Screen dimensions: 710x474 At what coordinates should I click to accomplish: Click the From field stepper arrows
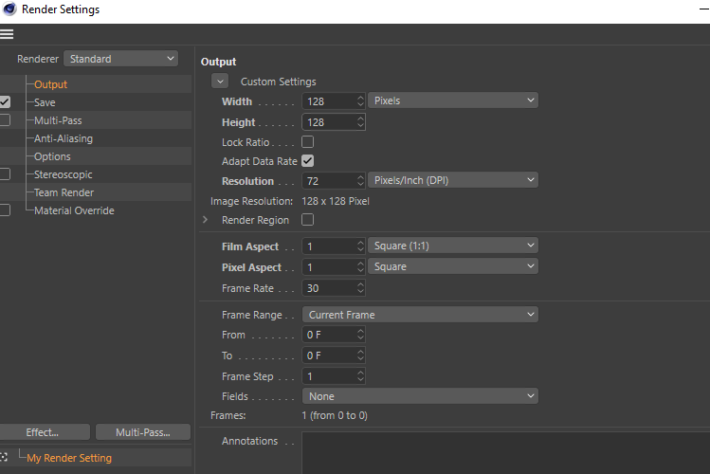(x=360, y=335)
